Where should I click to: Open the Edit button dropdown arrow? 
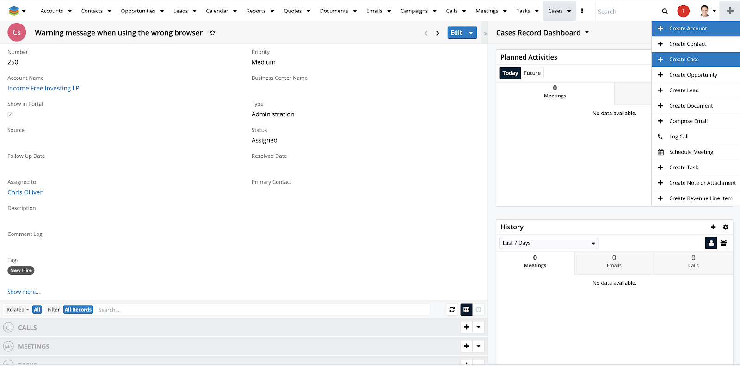tap(471, 33)
